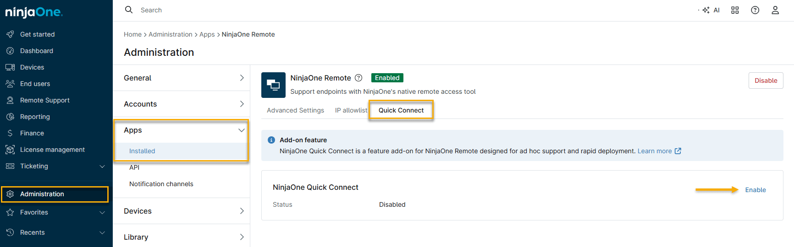Go to Home breadcrumb
794x247 pixels.
click(x=132, y=34)
